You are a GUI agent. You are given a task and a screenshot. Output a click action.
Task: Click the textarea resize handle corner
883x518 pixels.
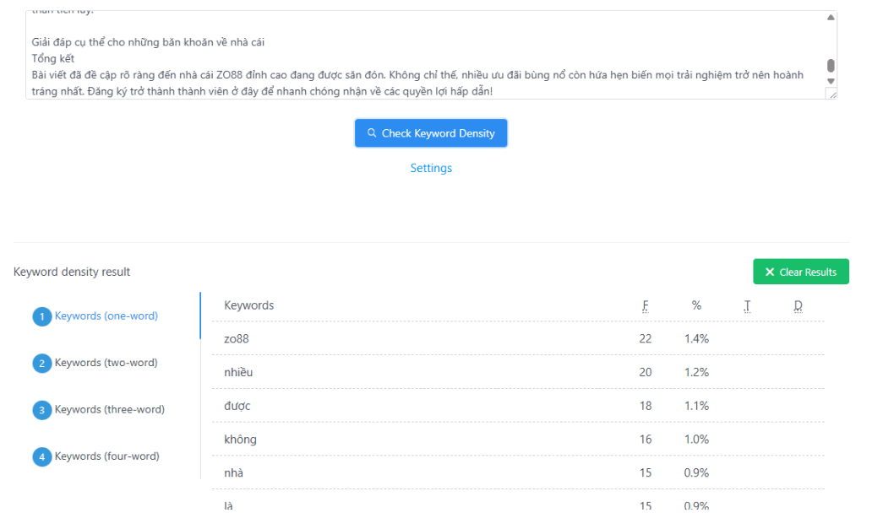(831, 94)
